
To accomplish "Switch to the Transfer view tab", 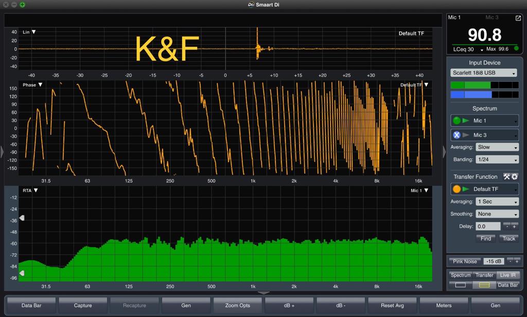I will tap(484, 275).
